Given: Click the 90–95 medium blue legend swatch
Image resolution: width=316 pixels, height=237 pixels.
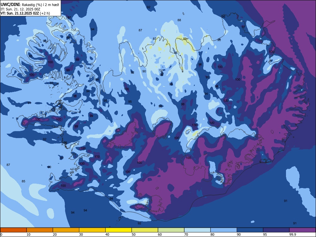Looking at the screenshot, I should (x=250, y=230).
